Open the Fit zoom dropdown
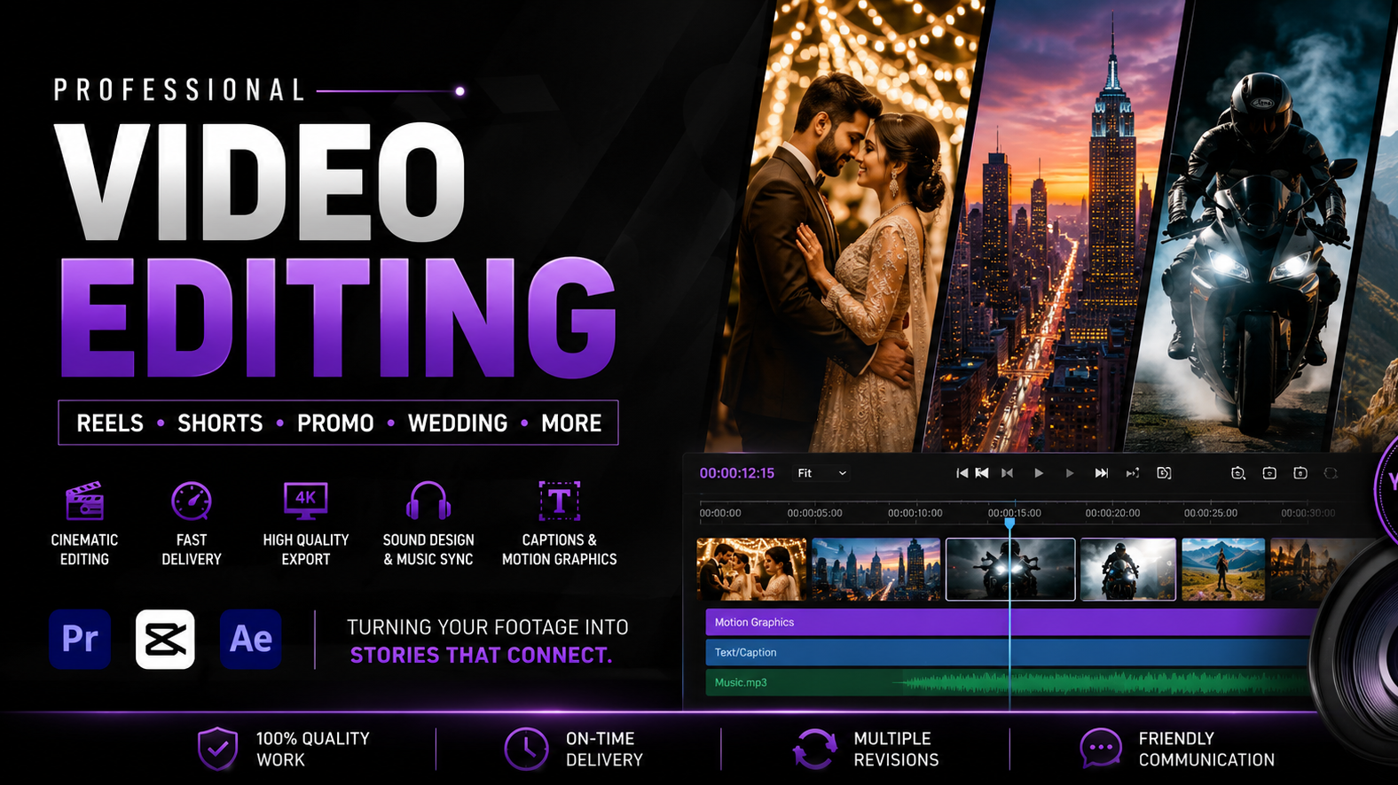The height and width of the screenshot is (785, 1398). (821, 473)
